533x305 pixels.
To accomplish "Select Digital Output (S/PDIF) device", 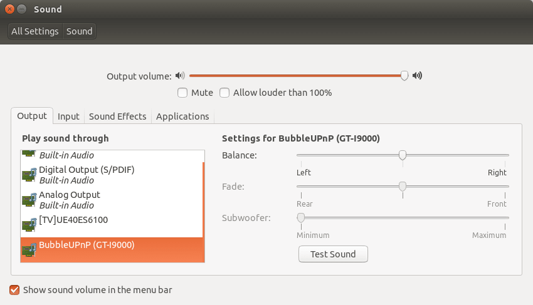I will (112, 175).
